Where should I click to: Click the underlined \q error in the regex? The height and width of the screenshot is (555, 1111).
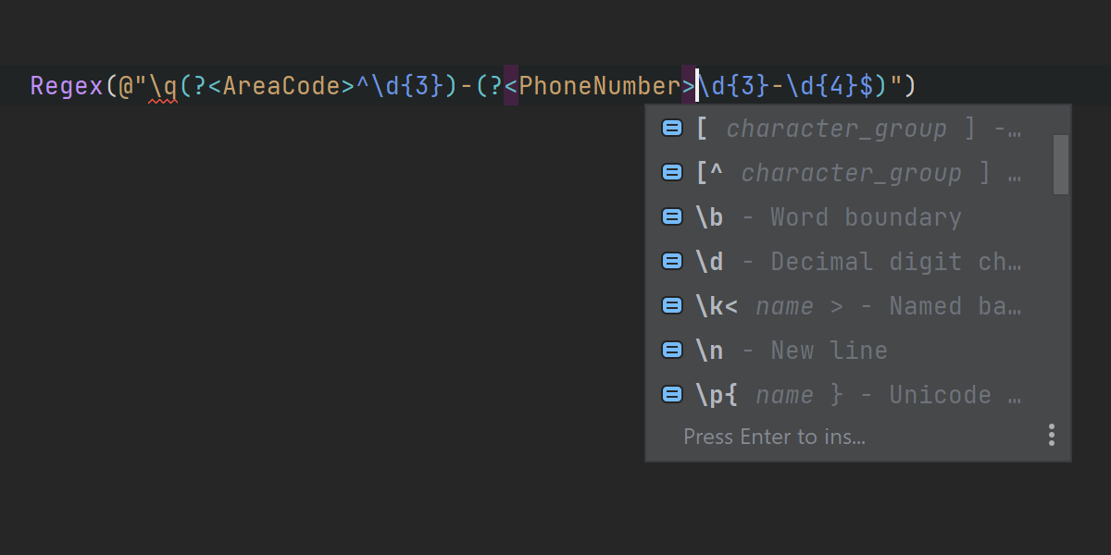coord(163,87)
